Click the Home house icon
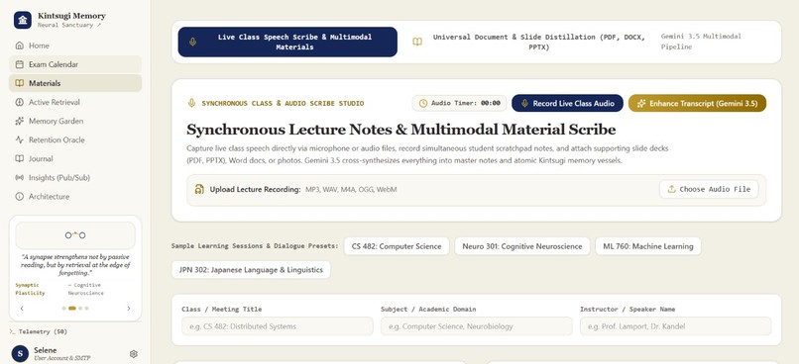Screen dimensions: 799x364 click(20, 45)
